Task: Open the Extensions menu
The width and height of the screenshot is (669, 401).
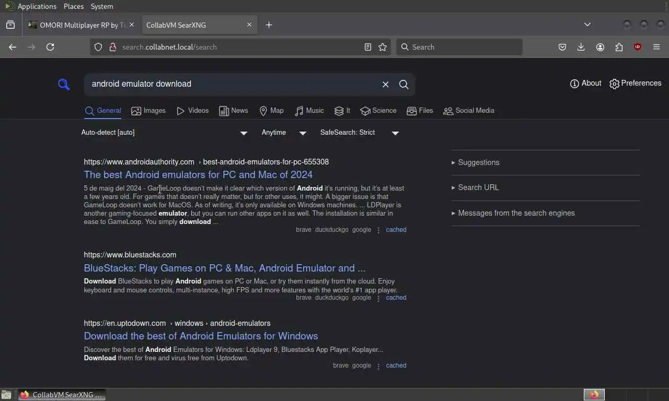Action: pos(619,47)
